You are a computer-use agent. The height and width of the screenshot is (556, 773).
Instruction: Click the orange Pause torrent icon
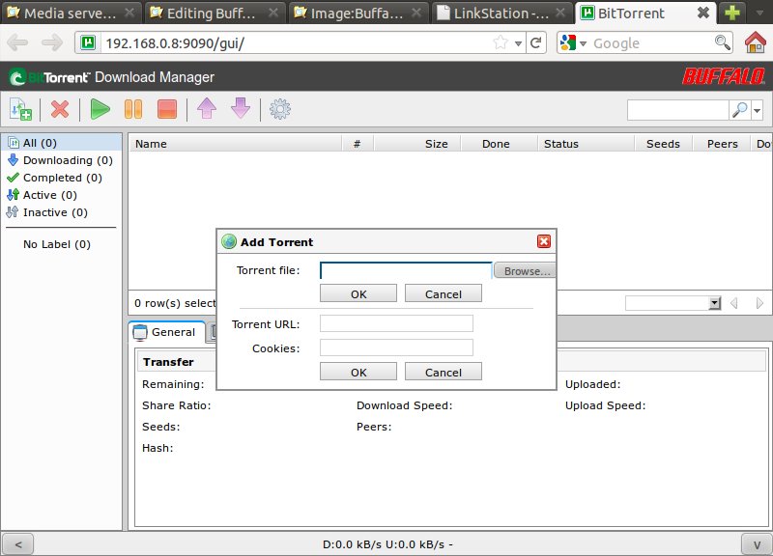[133, 109]
